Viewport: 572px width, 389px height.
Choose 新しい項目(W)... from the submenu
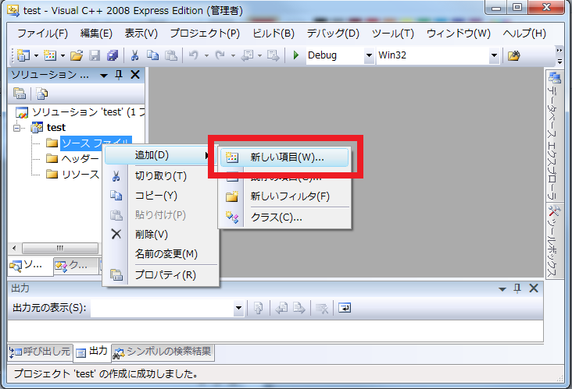(x=284, y=157)
